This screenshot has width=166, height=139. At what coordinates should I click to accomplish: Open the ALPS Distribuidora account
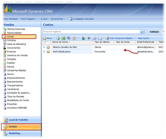tap(62, 52)
